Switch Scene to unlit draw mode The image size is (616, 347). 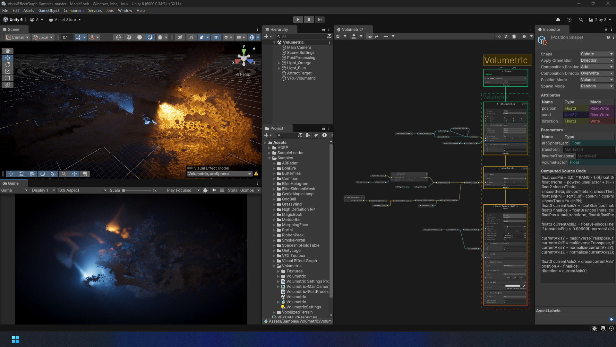click(x=140, y=37)
